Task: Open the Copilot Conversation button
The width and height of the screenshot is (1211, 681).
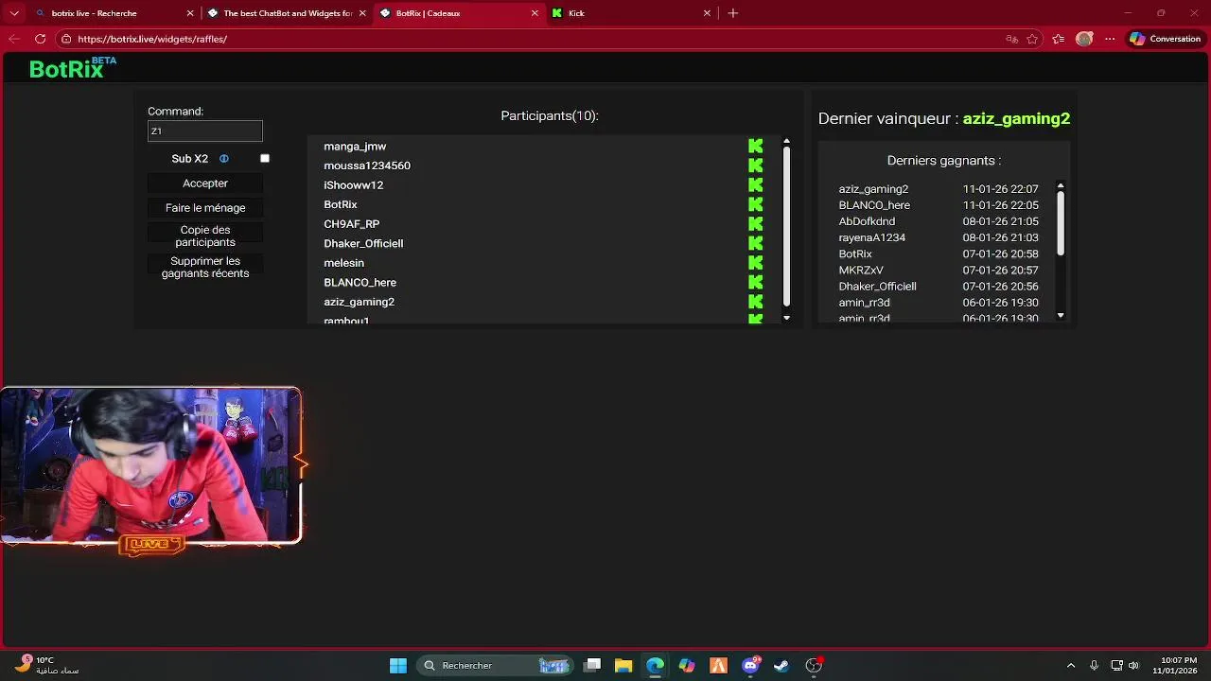Action: tap(1166, 39)
